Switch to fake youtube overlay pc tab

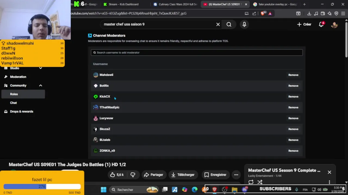point(275,4)
